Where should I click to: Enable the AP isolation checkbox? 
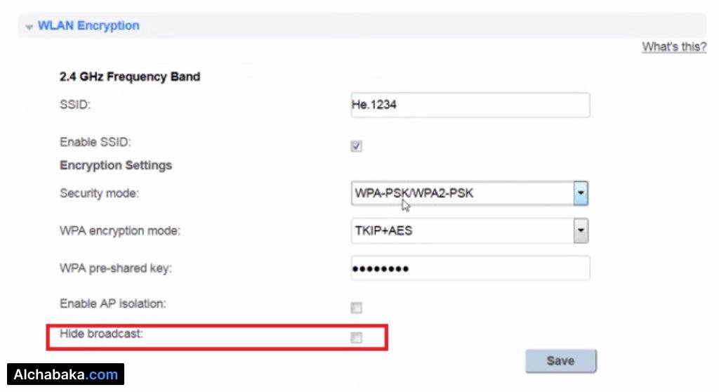tap(357, 308)
